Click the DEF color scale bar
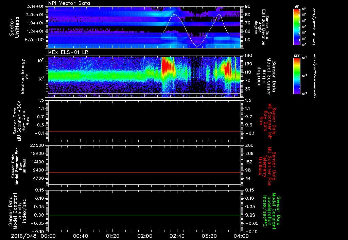Viewport: 348px width, 240px height. (297, 76)
